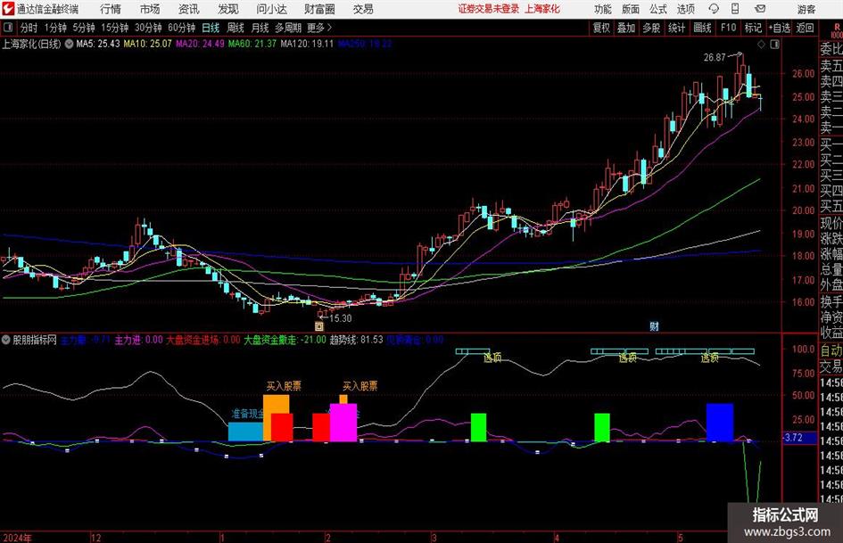The height and width of the screenshot is (543, 843).
Task: Open the 多周期 multi-period view
Action: [287, 28]
